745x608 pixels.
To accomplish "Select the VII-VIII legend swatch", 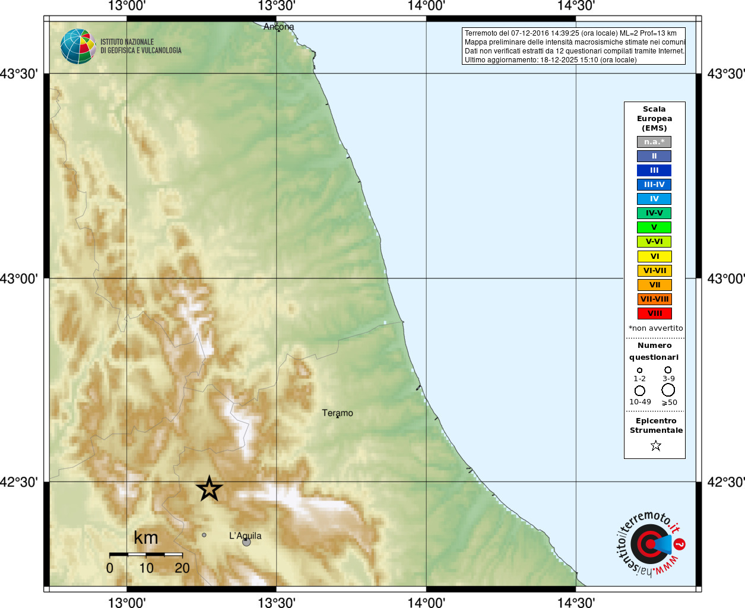I will [655, 299].
